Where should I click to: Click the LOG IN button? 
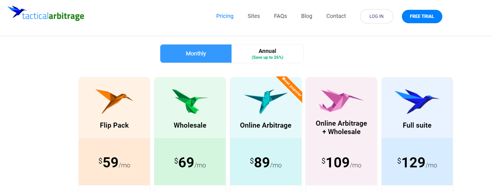[376, 16]
